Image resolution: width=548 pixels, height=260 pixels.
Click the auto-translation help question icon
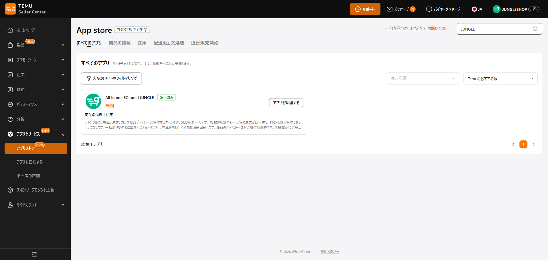[x=146, y=30]
